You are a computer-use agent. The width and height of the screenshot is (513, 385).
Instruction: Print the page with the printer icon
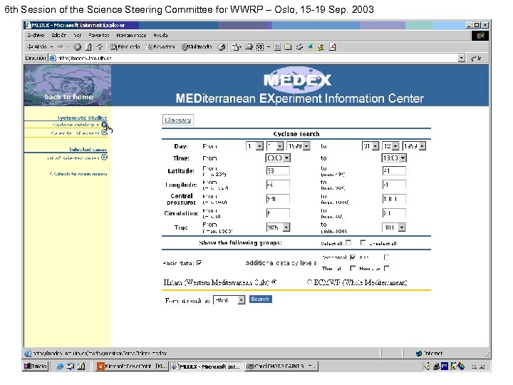point(249,47)
